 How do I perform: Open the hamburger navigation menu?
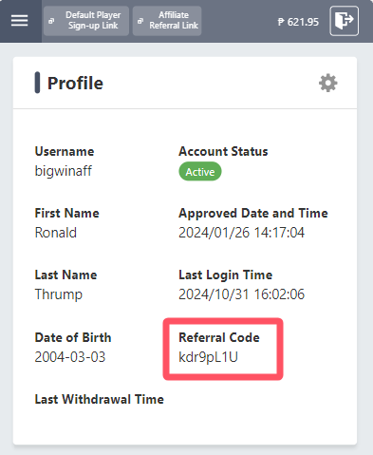(x=20, y=21)
